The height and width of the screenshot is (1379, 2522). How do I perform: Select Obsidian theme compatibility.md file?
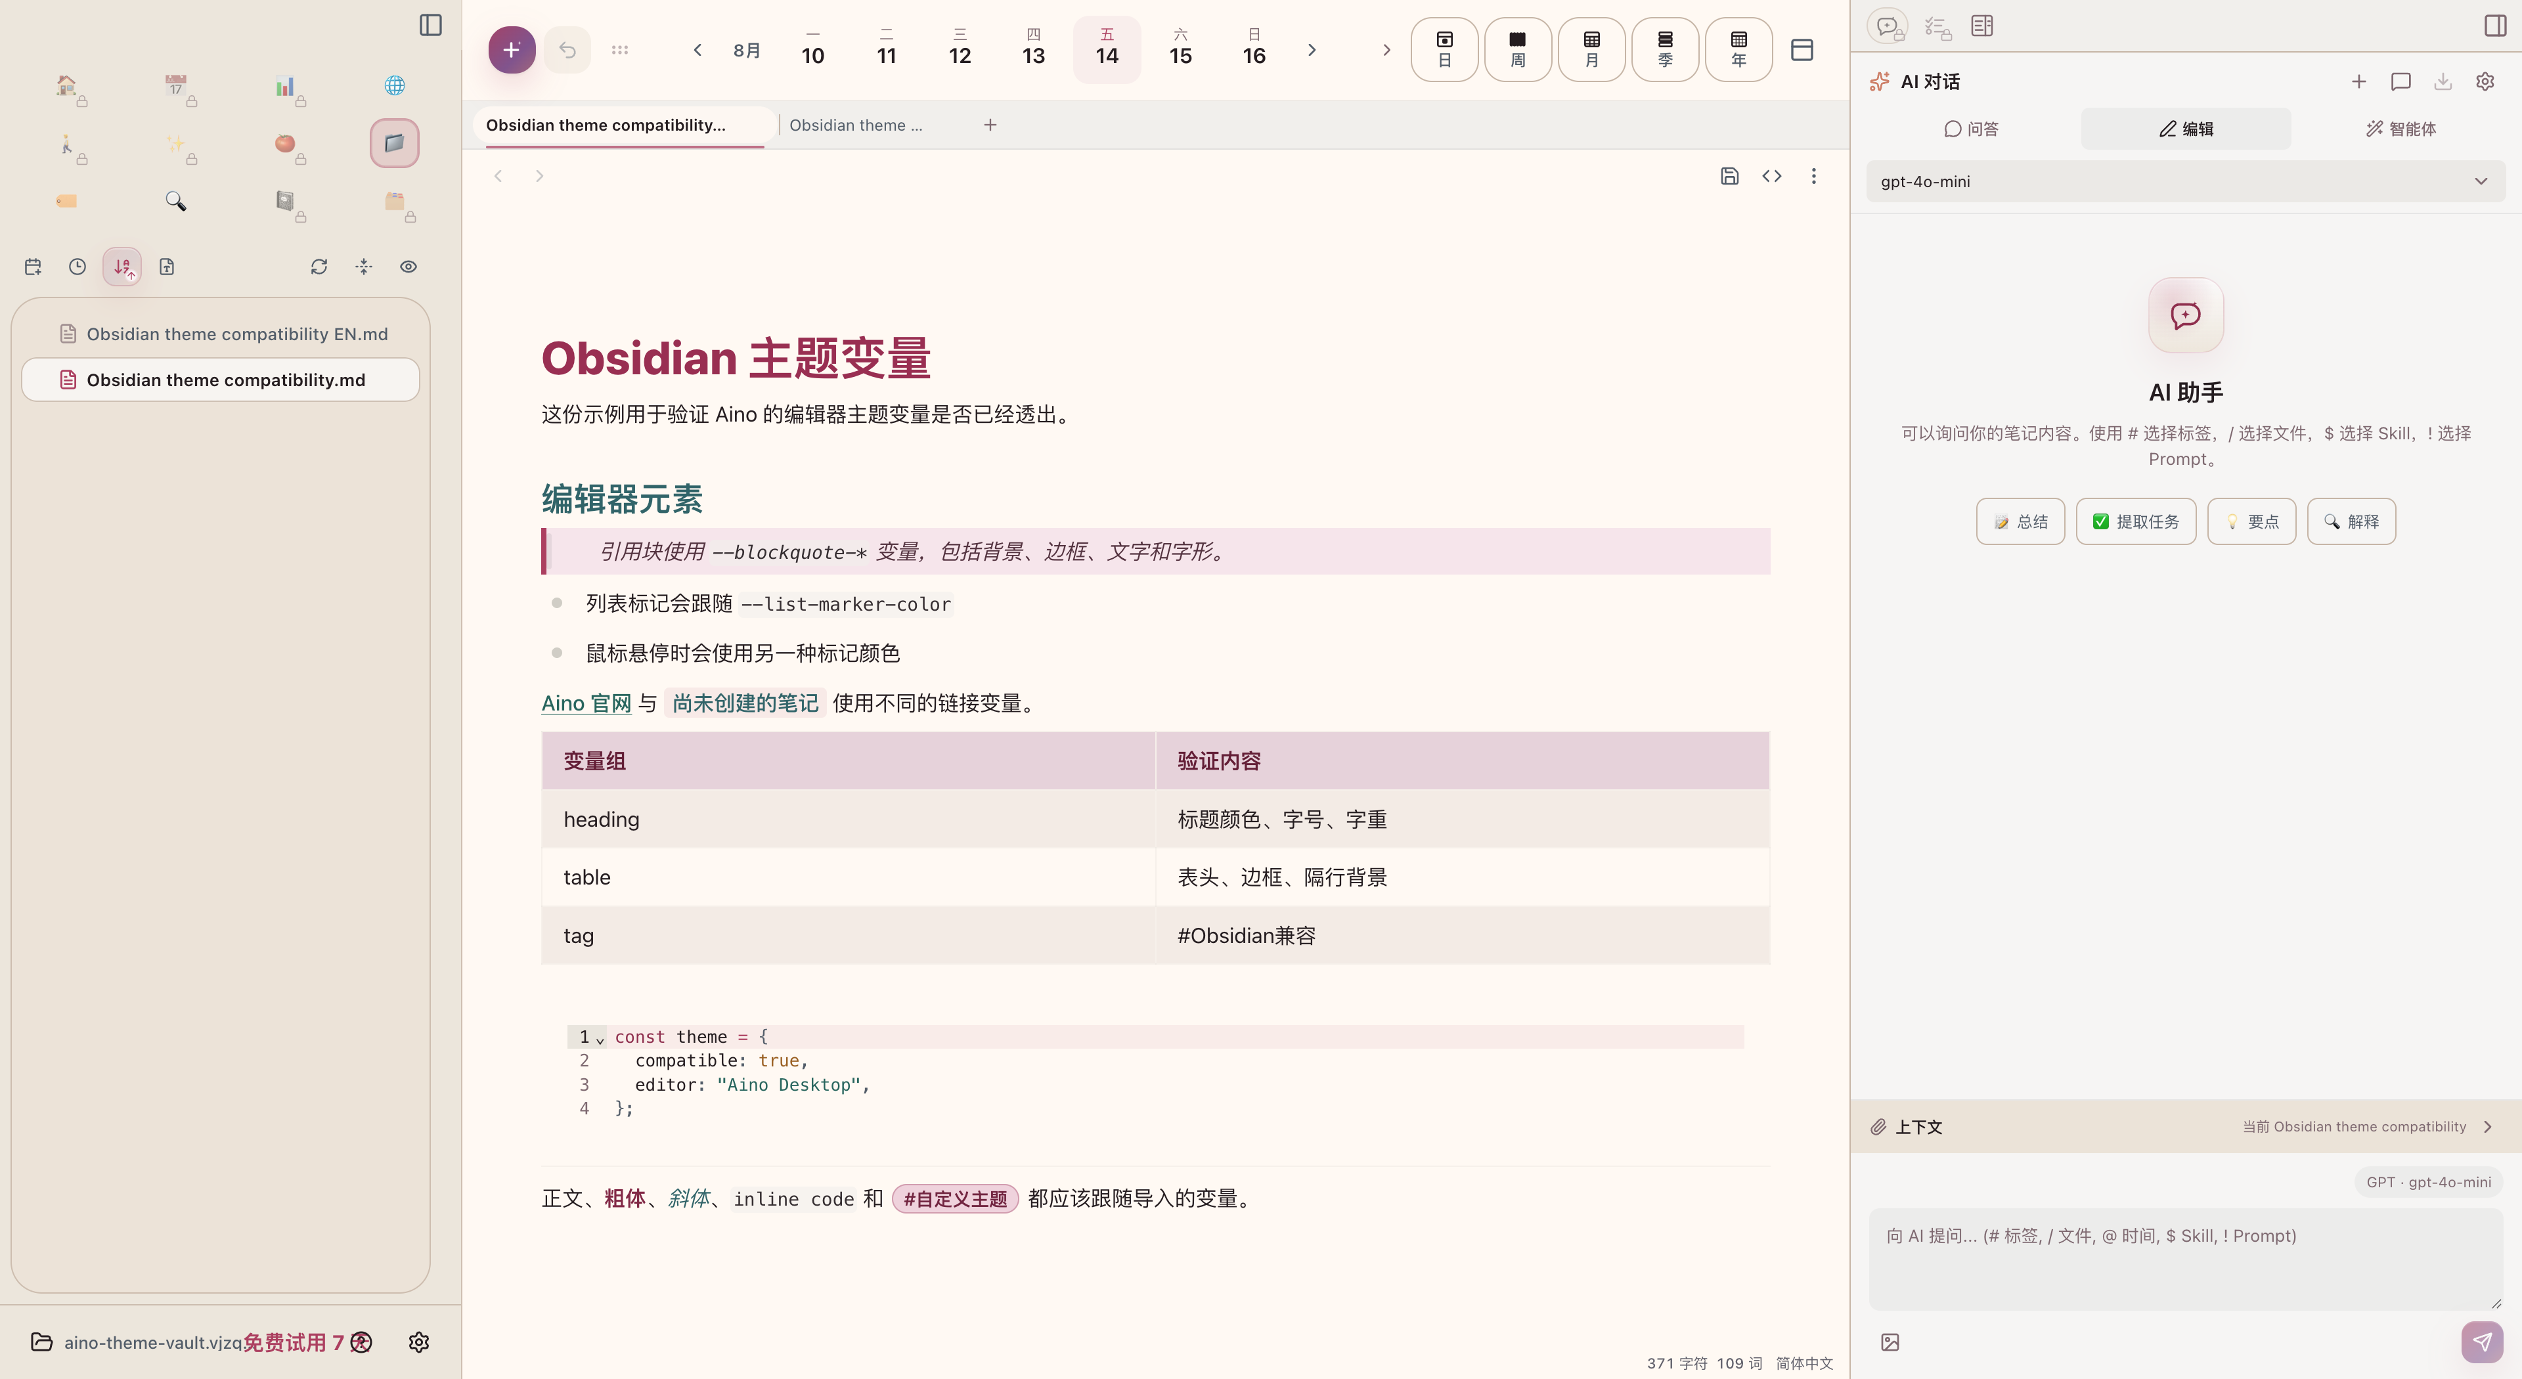[x=220, y=380]
